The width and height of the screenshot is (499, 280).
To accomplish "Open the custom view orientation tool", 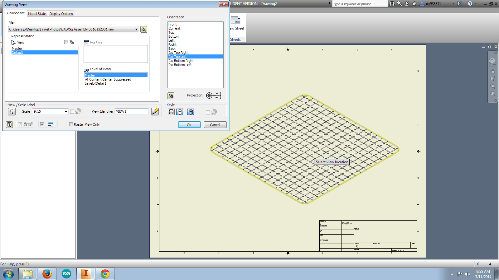I will click(171, 96).
